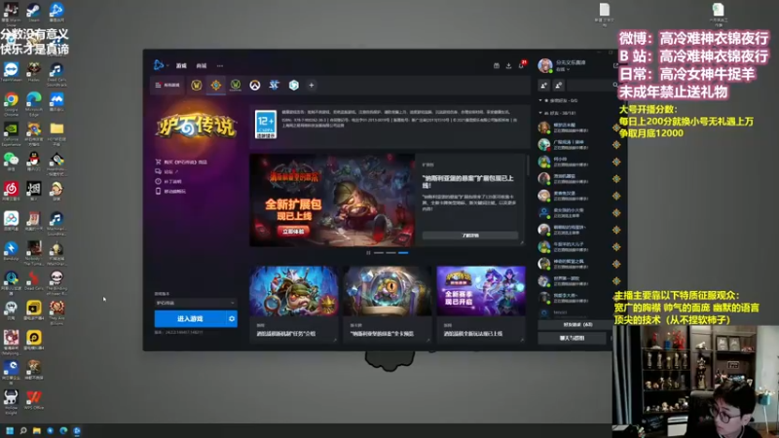Screen dimensions: 779x438
Task: Open the eye creature card preview thumbnail
Action: pos(387,290)
